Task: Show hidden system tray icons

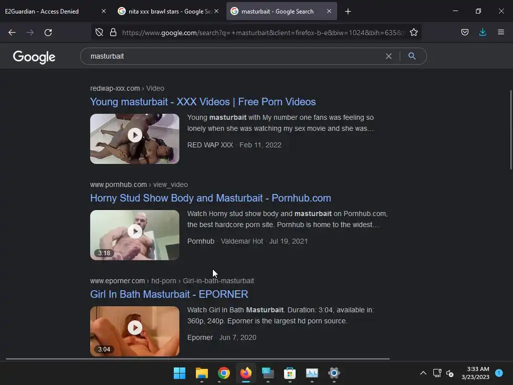Action: click(423, 373)
